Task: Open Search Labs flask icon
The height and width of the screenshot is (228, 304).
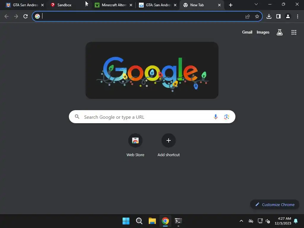Action: tap(280, 32)
